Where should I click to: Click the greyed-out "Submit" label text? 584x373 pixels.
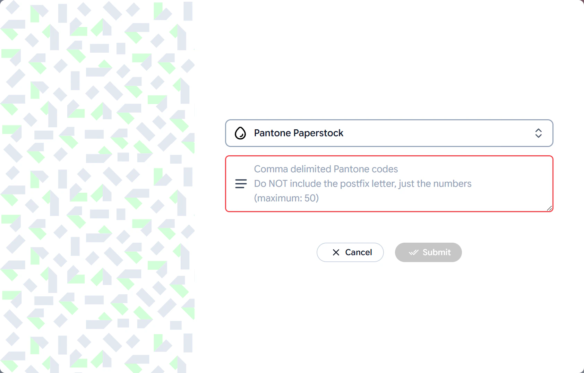[x=437, y=252]
